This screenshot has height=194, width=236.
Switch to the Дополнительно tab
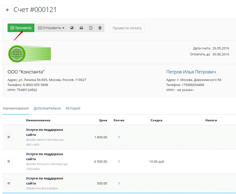47,108
